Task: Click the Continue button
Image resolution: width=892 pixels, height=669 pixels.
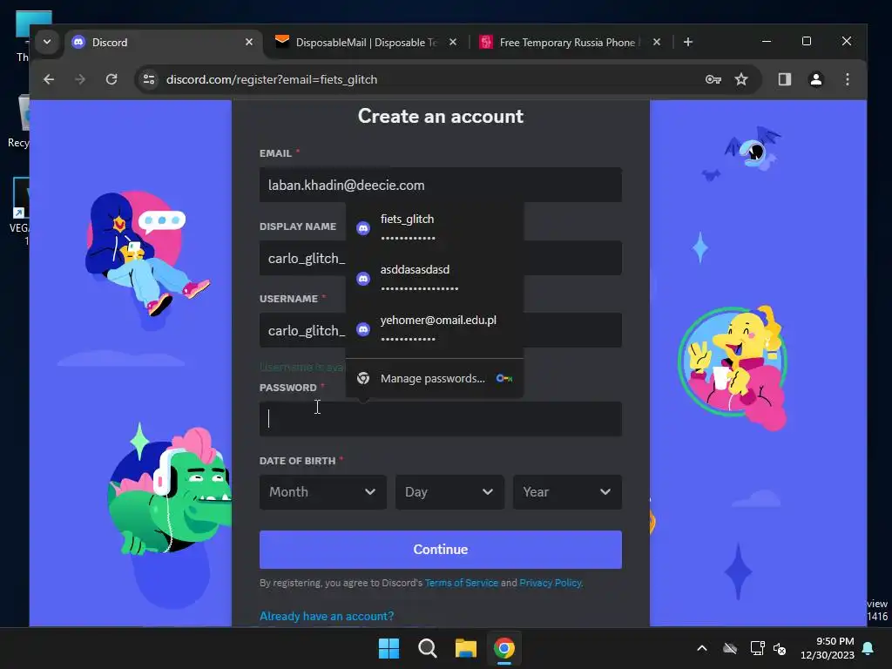Action: coord(440,550)
